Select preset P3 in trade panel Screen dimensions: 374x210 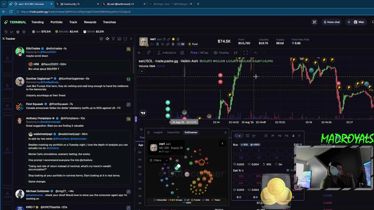[x=287, y=136]
